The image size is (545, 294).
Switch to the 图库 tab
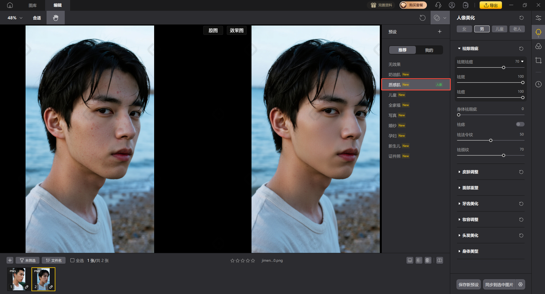[33, 5]
